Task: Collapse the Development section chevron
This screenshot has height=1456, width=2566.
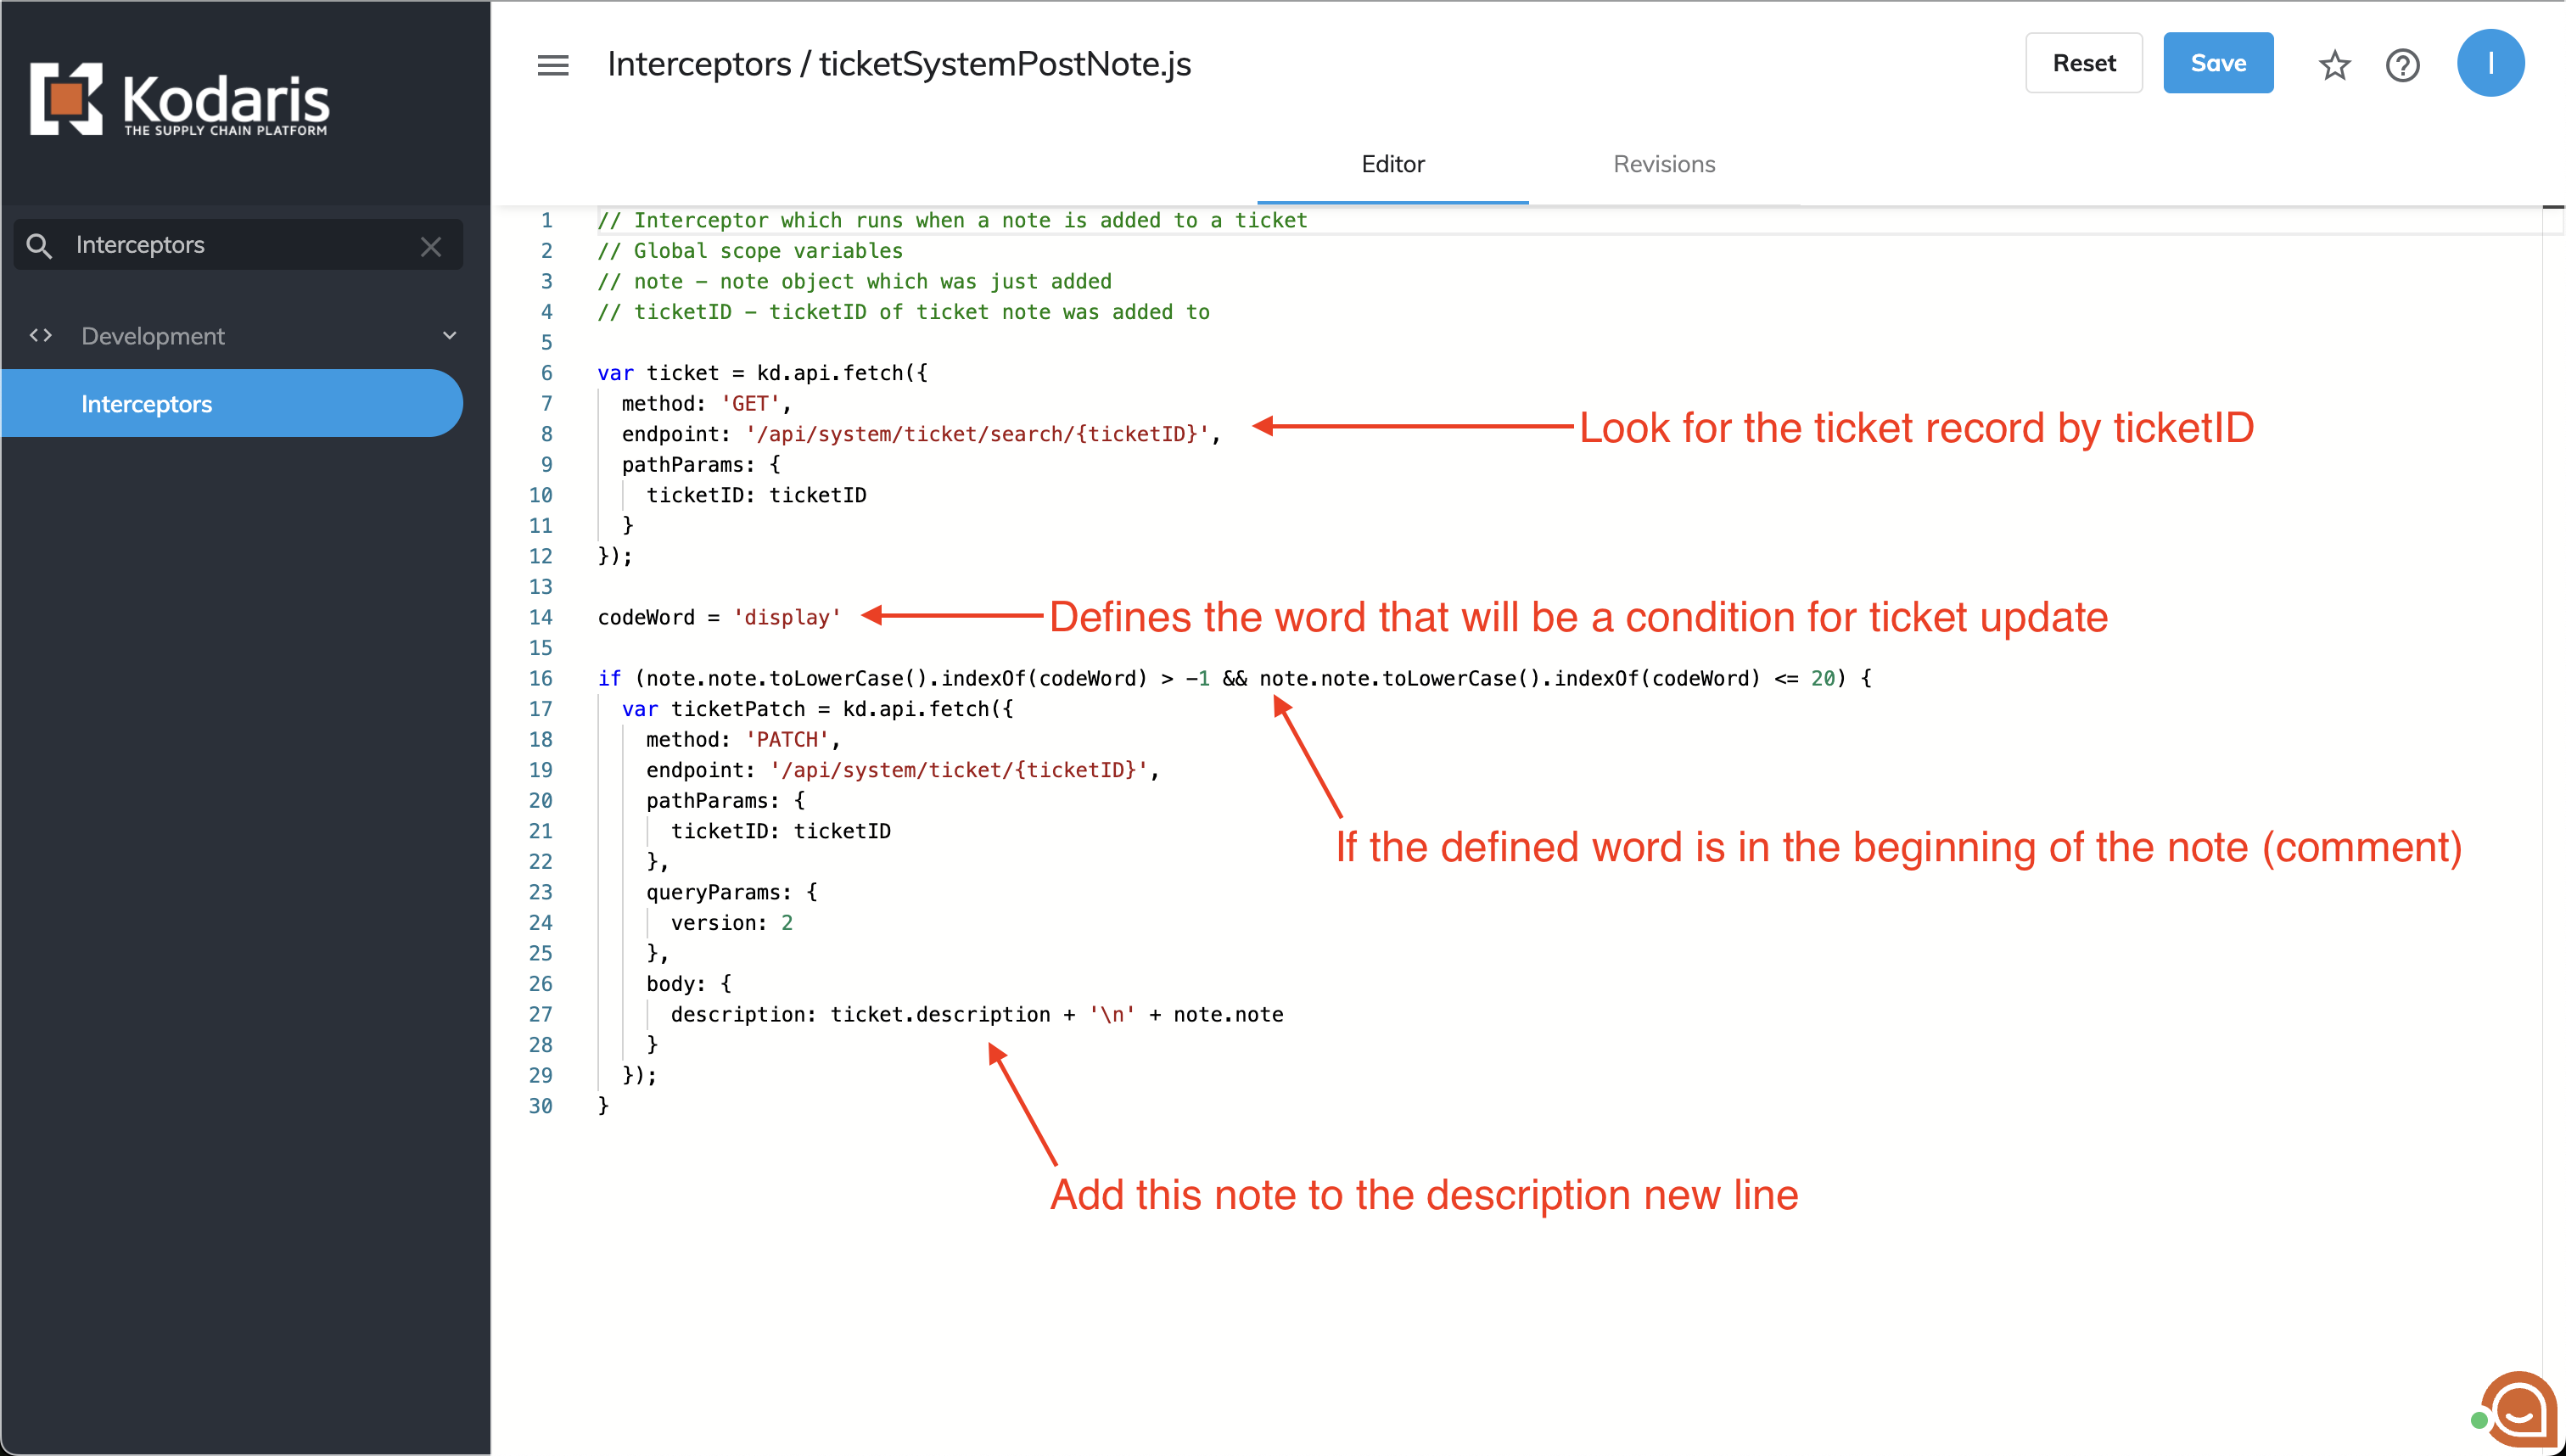Action: pos(449,335)
